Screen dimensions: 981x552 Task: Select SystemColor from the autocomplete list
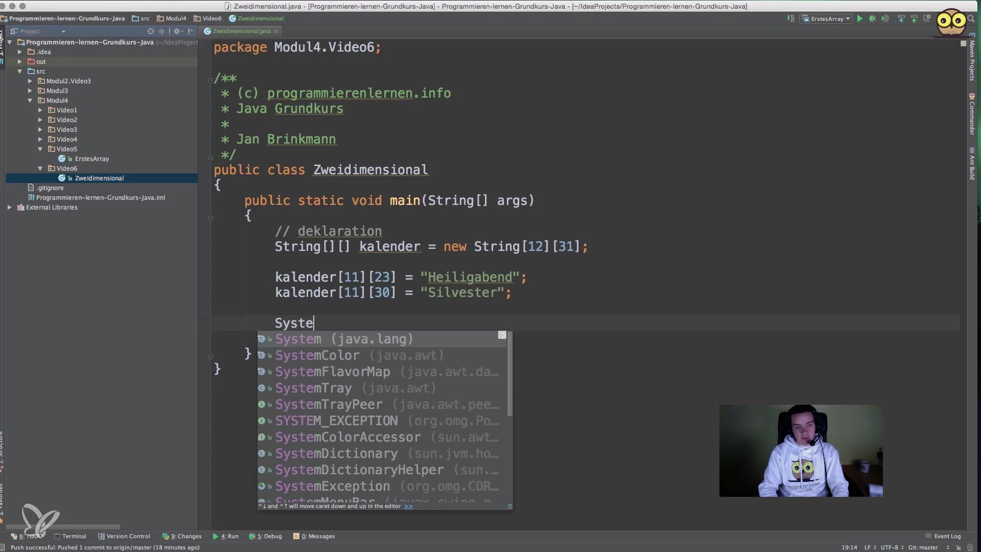[x=317, y=355]
